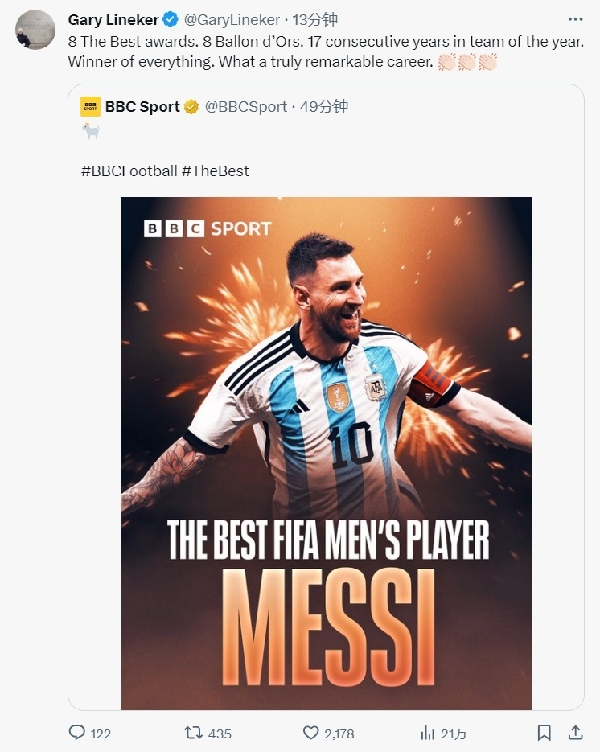This screenshot has height=752, width=600.
Task: Click BBC Sport's gold verified badge
Action: click(x=191, y=107)
